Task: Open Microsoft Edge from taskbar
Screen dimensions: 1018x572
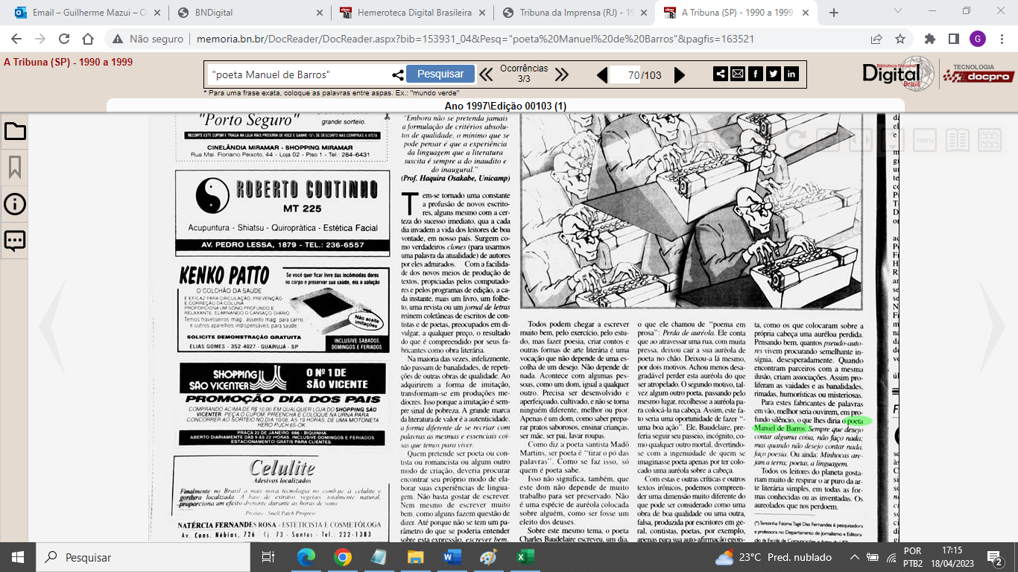Action: pyautogui.click(x=306, y=557)
